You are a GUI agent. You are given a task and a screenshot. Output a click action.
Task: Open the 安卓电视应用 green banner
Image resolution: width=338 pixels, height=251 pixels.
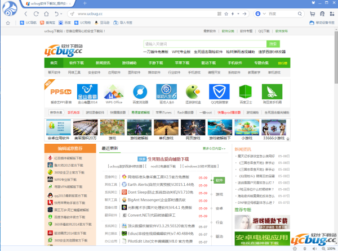[x=263, y=239]
